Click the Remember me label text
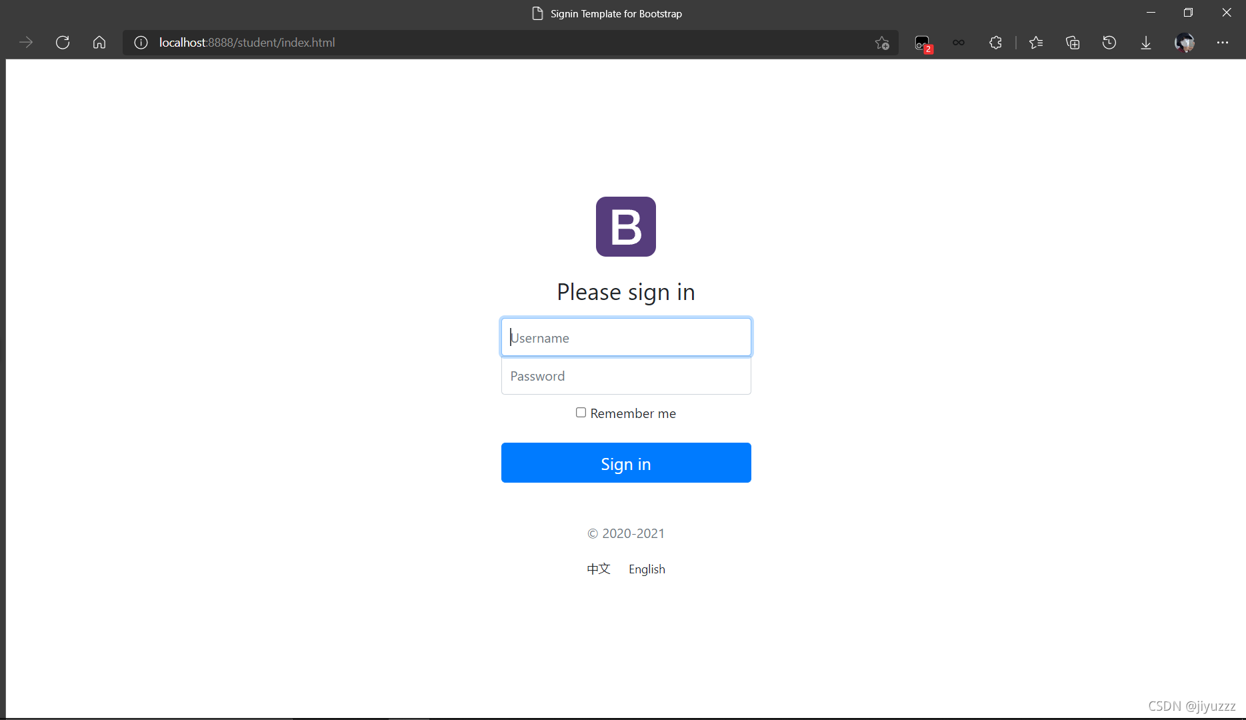The image size is (1246, 720). point(633,413)
